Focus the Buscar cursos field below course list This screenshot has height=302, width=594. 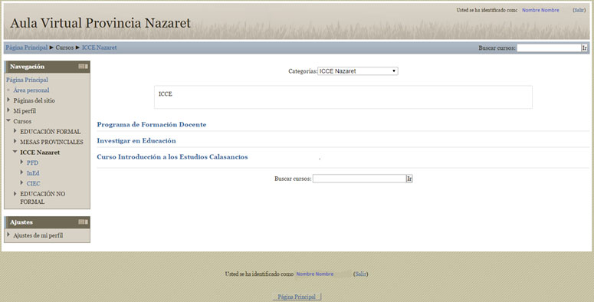coord(359,179)
